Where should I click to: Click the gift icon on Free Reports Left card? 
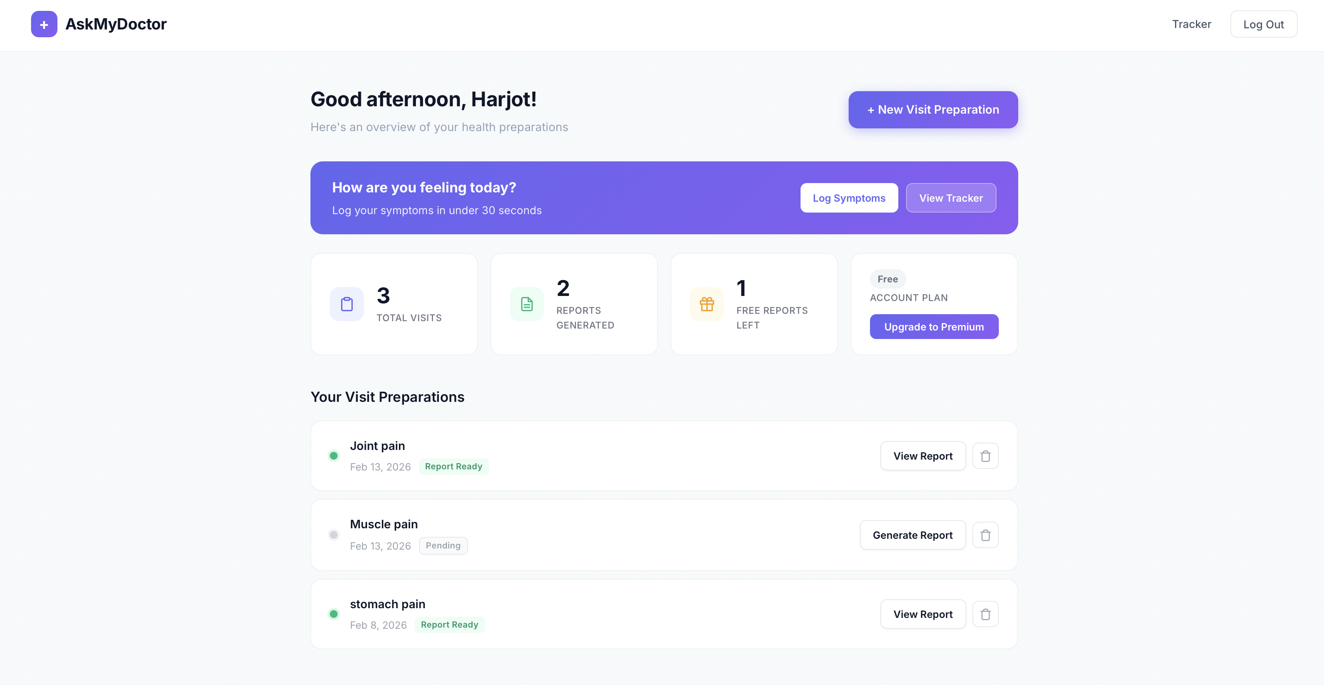pyautogui.click(x=706, y=304)
